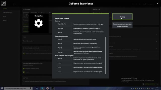Viewport: 161px width, 90px height.
Task: Click the Назад (Back) button
Action: (122, 17)
